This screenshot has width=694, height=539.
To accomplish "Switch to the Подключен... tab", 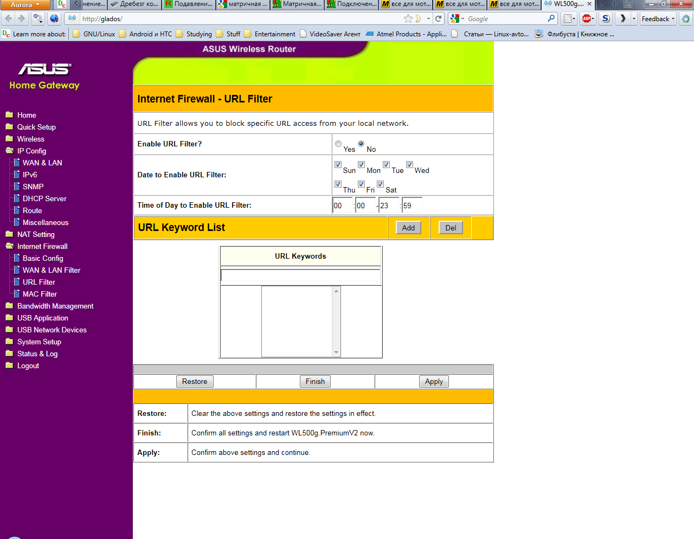I will click(x=351, y=4).
